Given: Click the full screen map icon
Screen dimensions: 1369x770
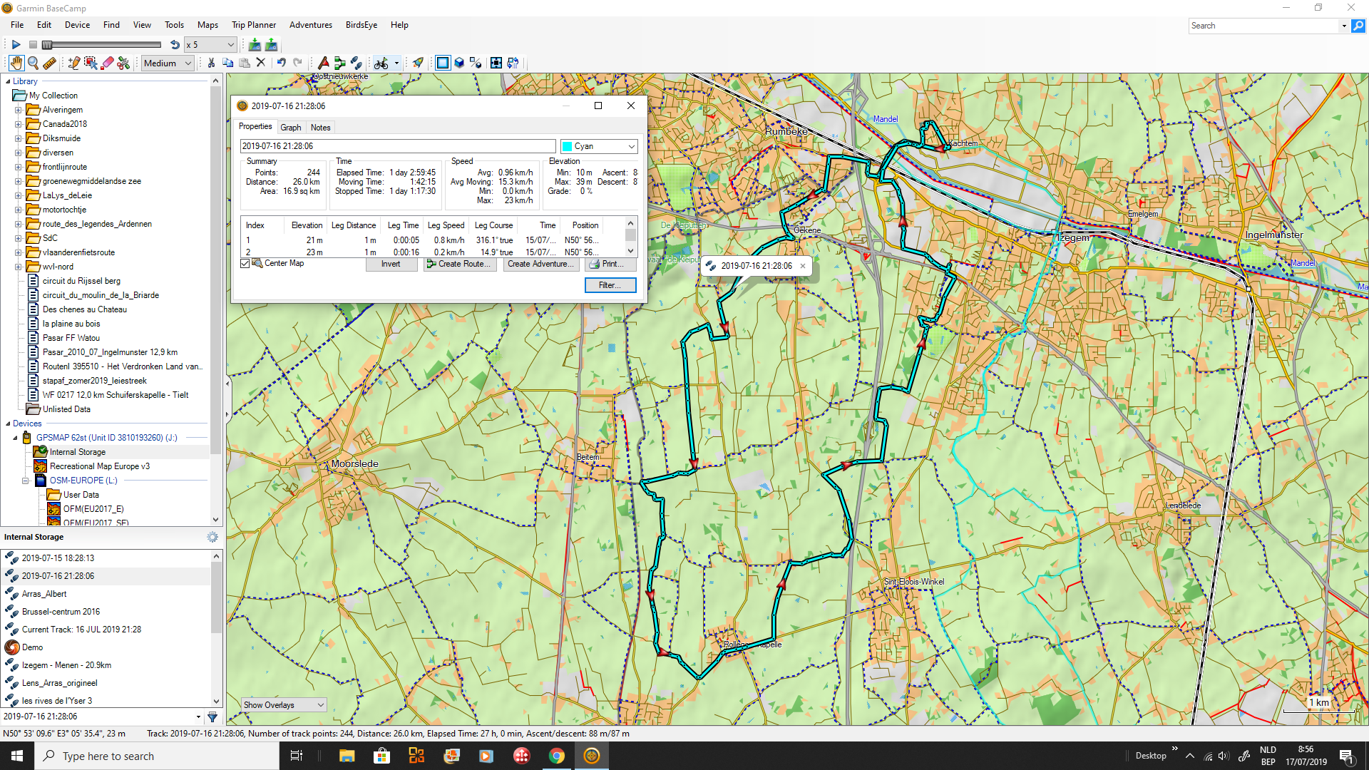Looking at the screenshot, I should [496, 63].
